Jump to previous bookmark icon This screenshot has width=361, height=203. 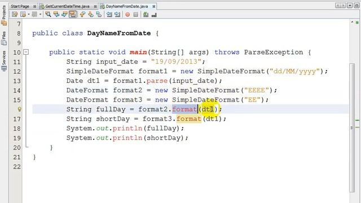[83, 15]
